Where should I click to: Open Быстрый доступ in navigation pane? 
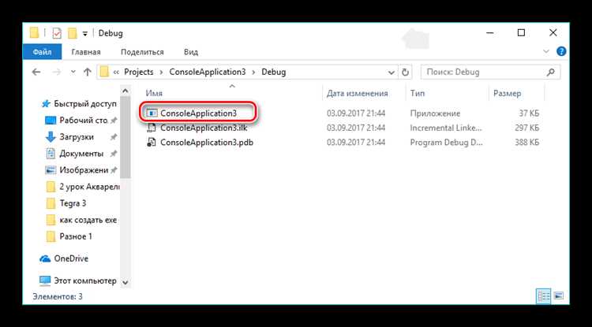tap(85, 103)
